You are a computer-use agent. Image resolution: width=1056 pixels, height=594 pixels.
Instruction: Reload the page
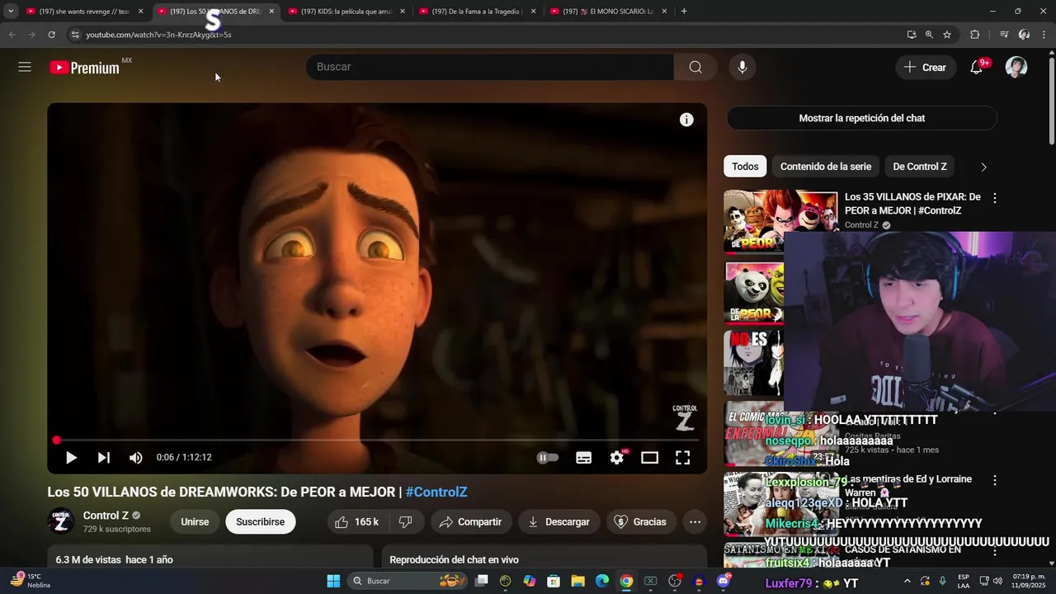[51, 35]
